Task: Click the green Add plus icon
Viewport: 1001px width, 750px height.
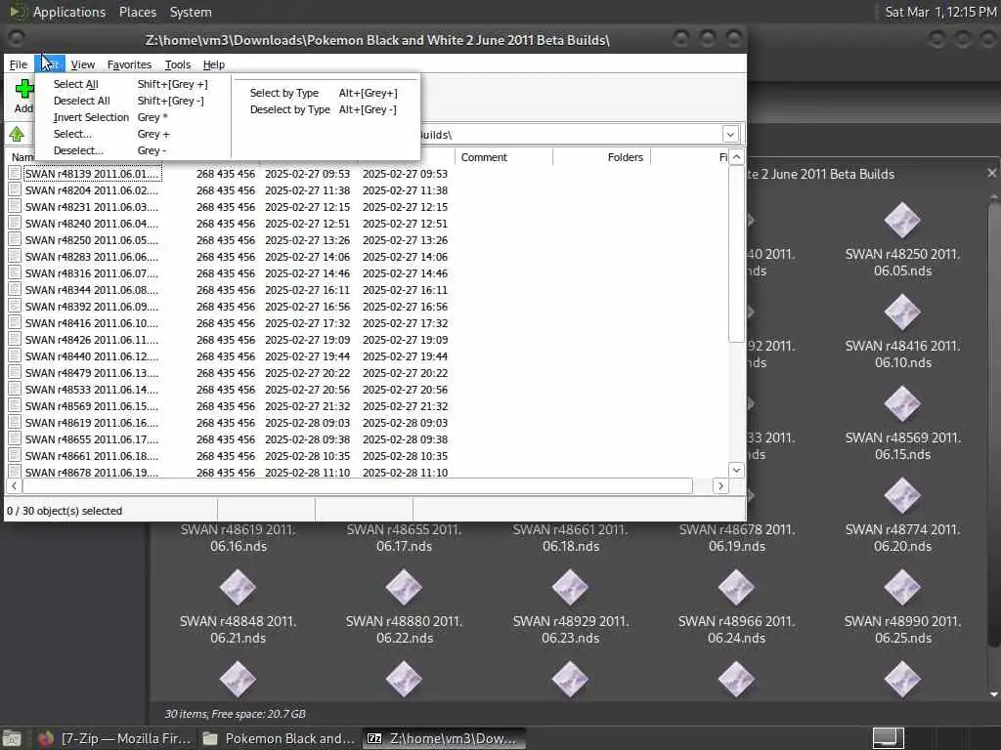Action: [x=24, y=89]
